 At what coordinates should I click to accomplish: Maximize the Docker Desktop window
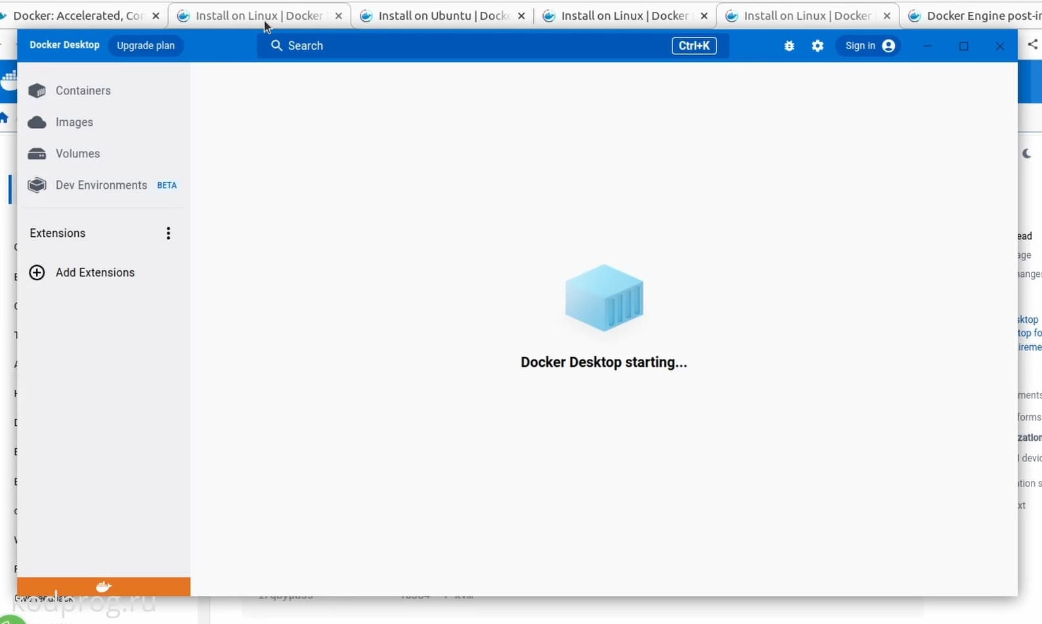click(x=964, y=45)
